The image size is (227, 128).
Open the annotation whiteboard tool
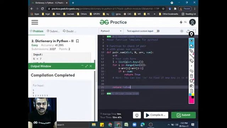coord(192,81)
